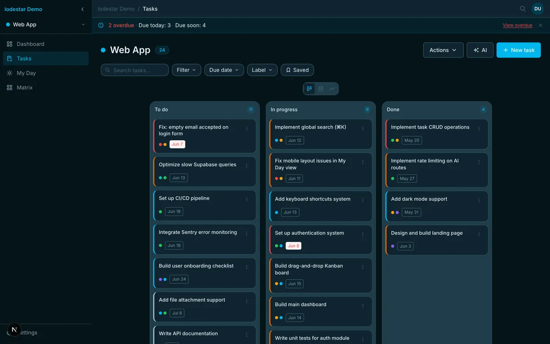Open the Actions dropdown

(x=443, y=50)
